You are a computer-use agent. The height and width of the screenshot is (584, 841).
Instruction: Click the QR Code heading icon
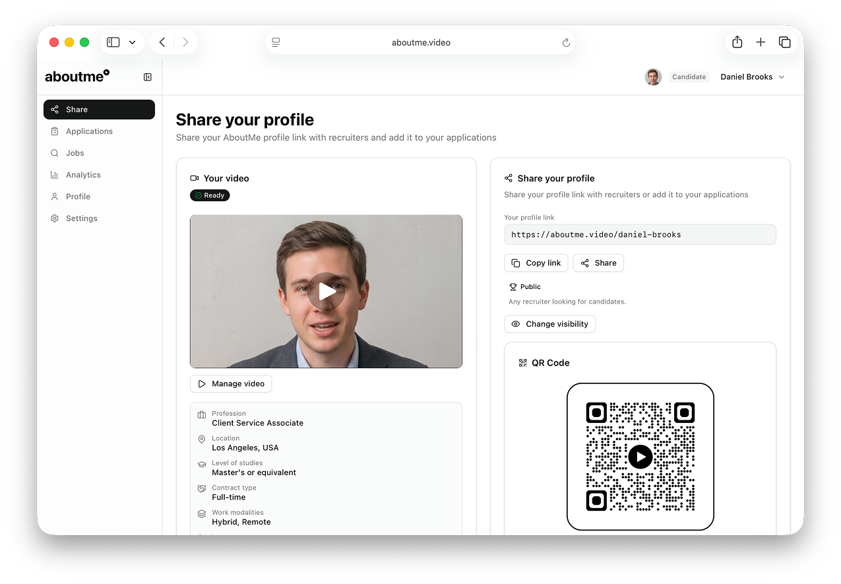tap(523, 363)
